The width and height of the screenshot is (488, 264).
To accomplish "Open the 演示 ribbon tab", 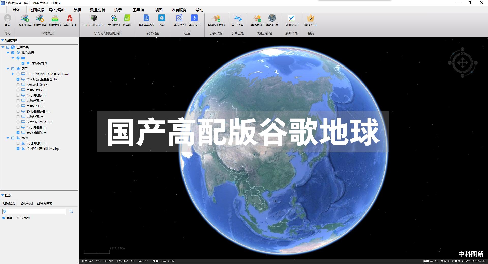I will point(118,10).
